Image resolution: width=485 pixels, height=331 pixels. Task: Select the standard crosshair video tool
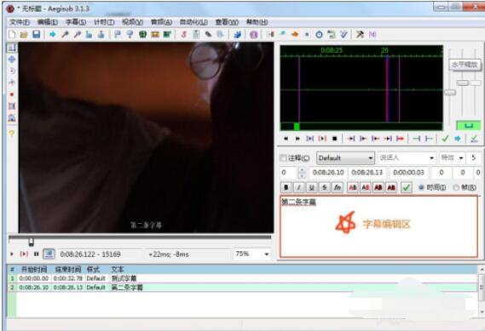tap(11, 48)
